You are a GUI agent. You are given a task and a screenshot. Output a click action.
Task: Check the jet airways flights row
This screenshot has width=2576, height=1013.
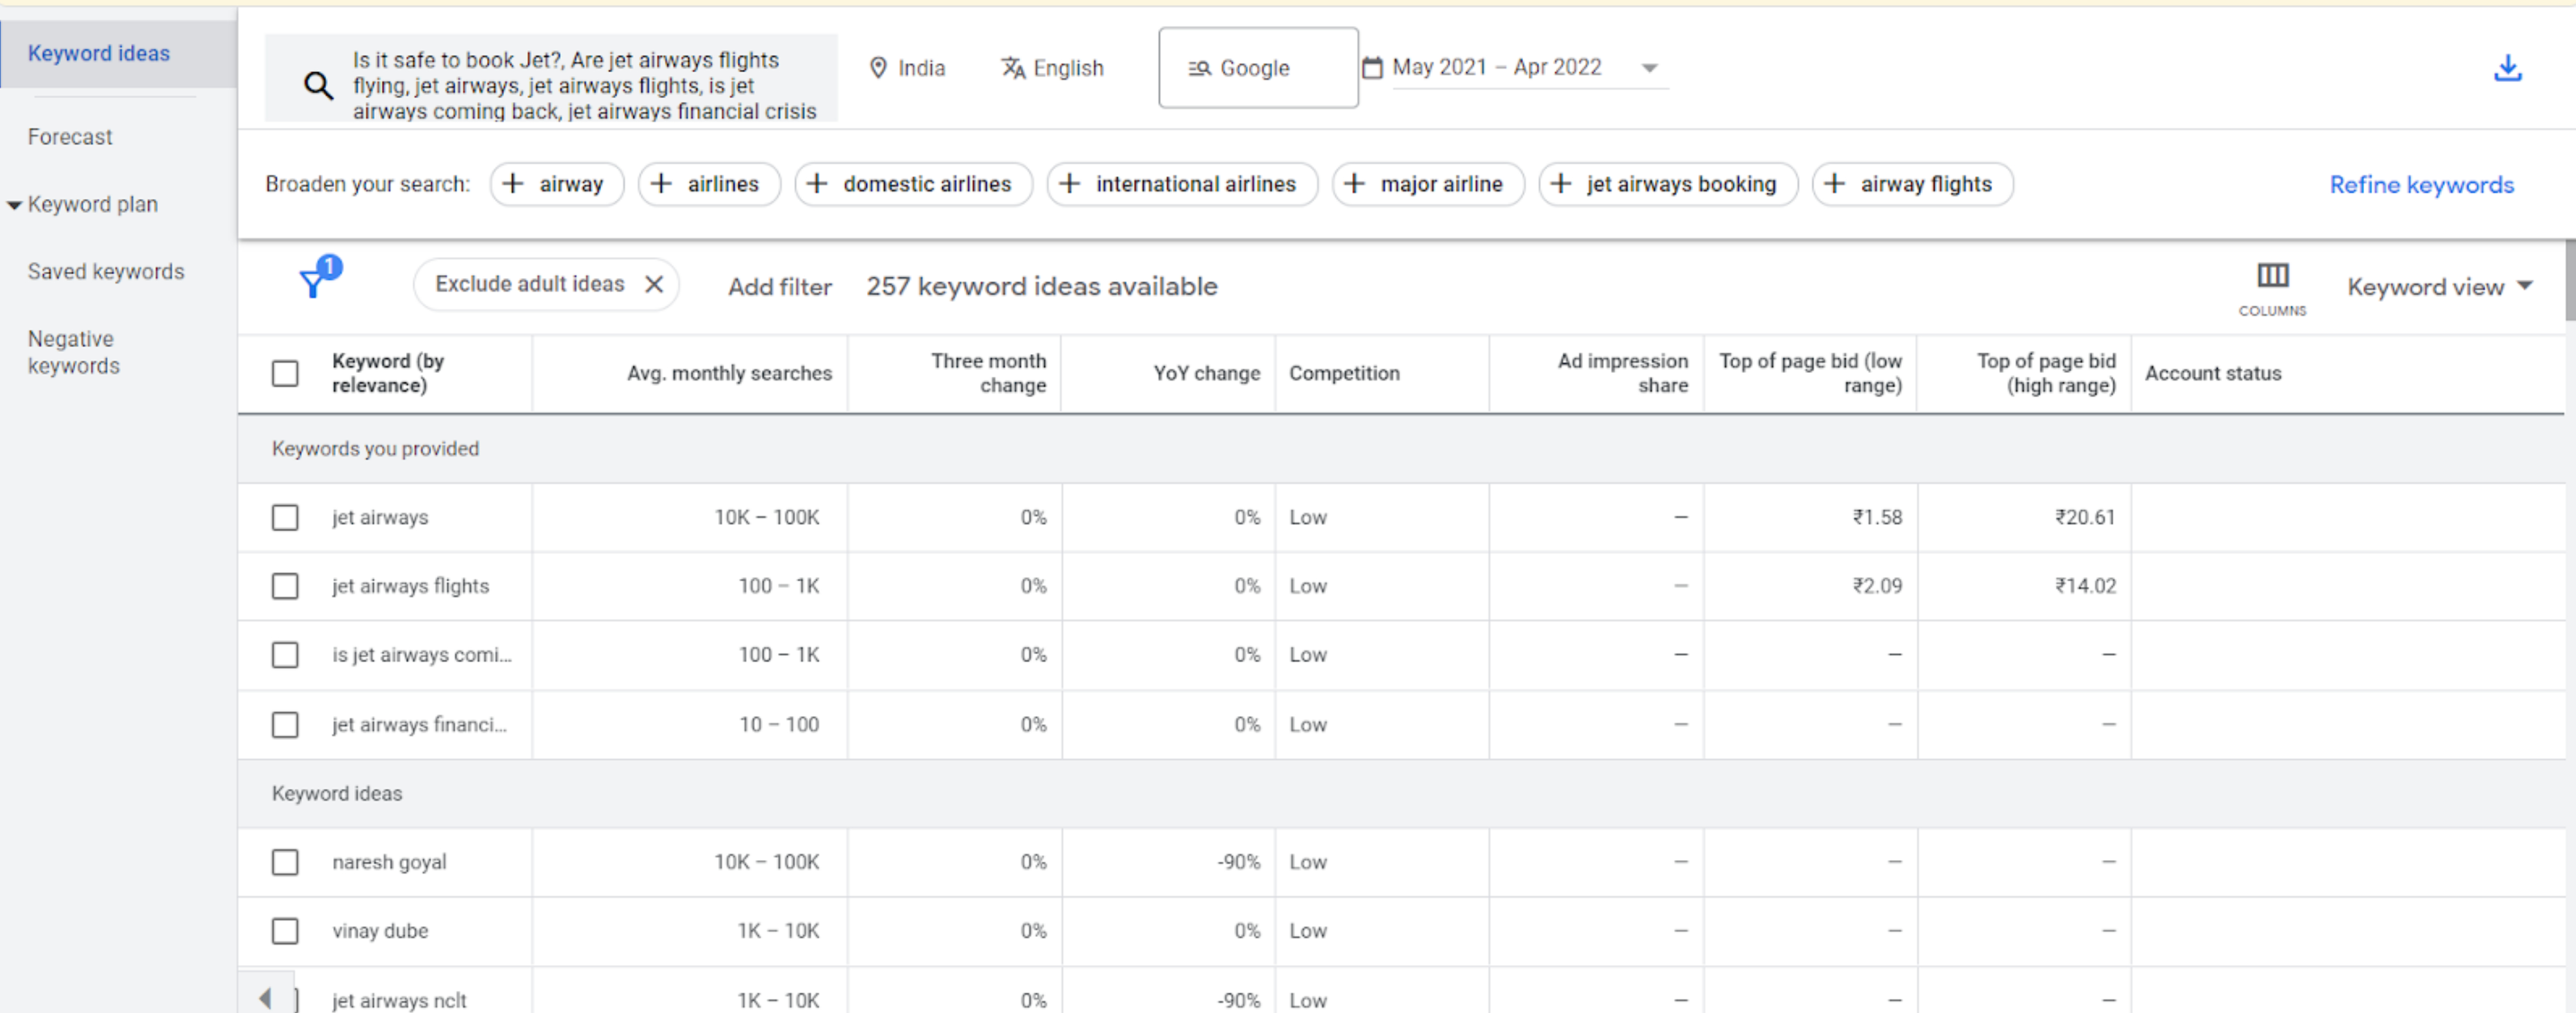coord(285,586)
